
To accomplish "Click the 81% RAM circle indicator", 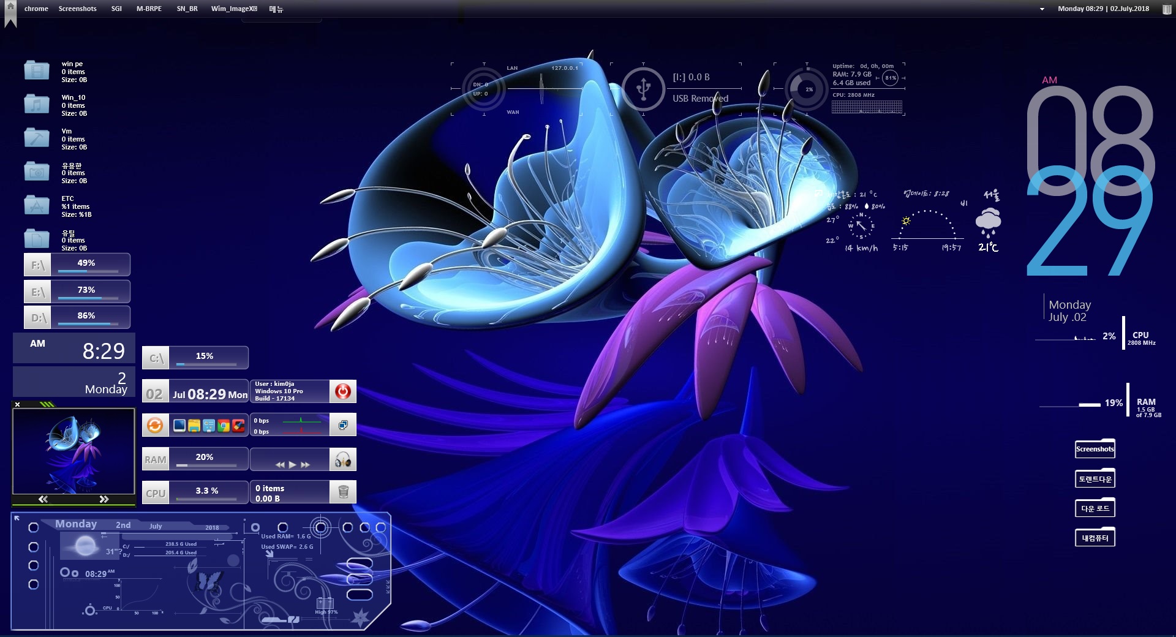I will click(891, 78).
